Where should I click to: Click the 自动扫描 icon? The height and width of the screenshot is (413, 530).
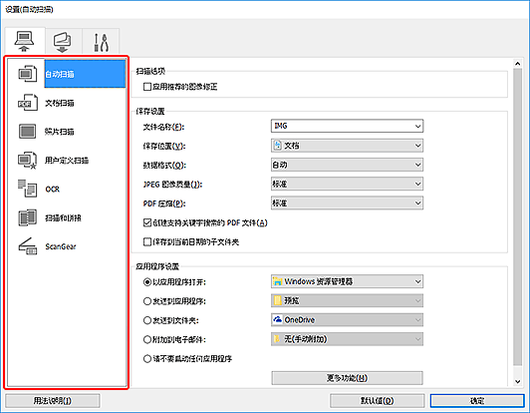pyautogui.click(x=27, y=74)
